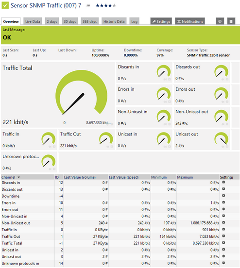Click the 221 kbit/s Traffic Total reading

(16, 122)
